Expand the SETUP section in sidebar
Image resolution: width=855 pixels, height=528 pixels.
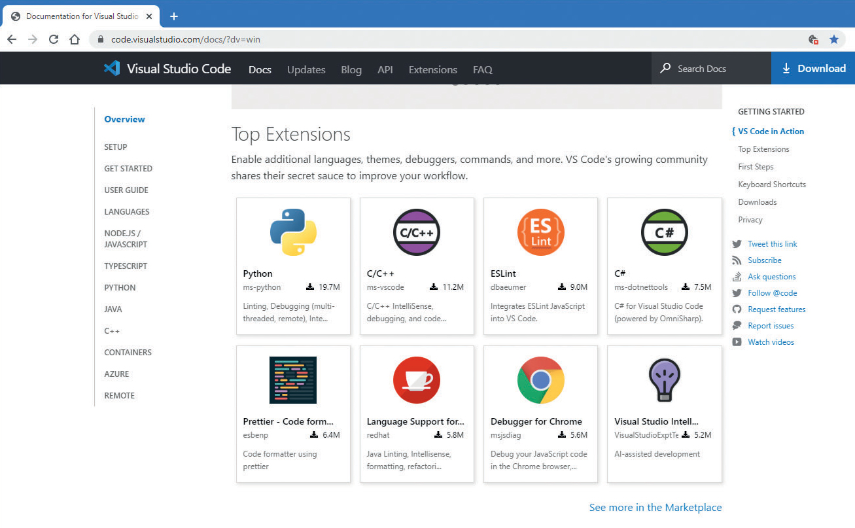click(x=116, y=147)
